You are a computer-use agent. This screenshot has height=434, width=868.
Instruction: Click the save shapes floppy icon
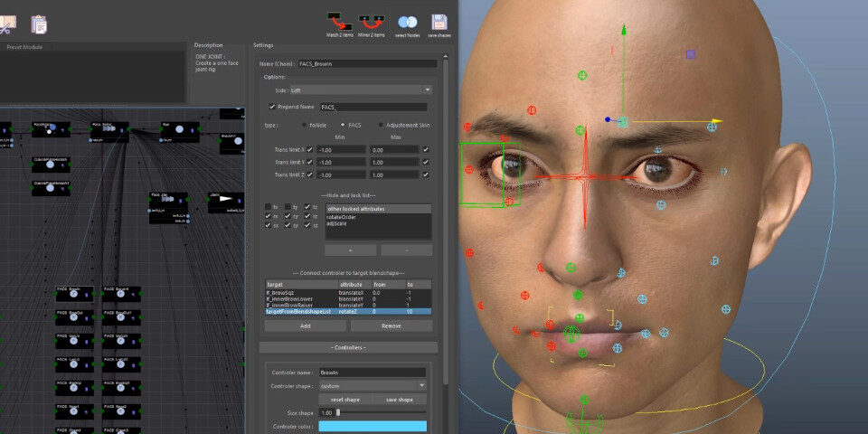click(439, 21)
